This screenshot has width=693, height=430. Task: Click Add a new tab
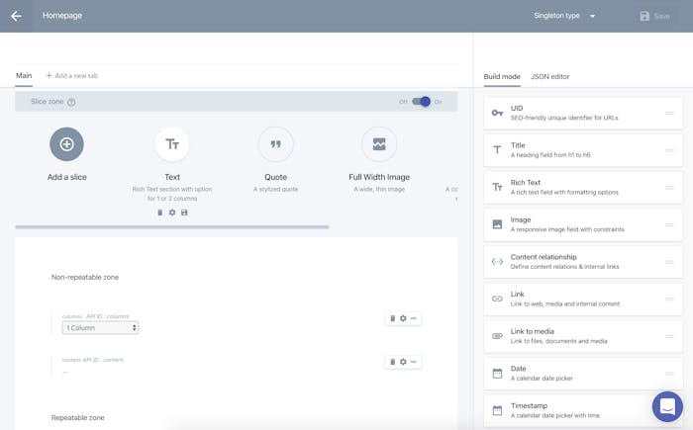pyautogui.click(x=71, y=75)
